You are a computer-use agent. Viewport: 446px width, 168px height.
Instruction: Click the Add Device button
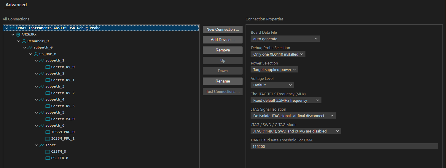tap(222, 40)
